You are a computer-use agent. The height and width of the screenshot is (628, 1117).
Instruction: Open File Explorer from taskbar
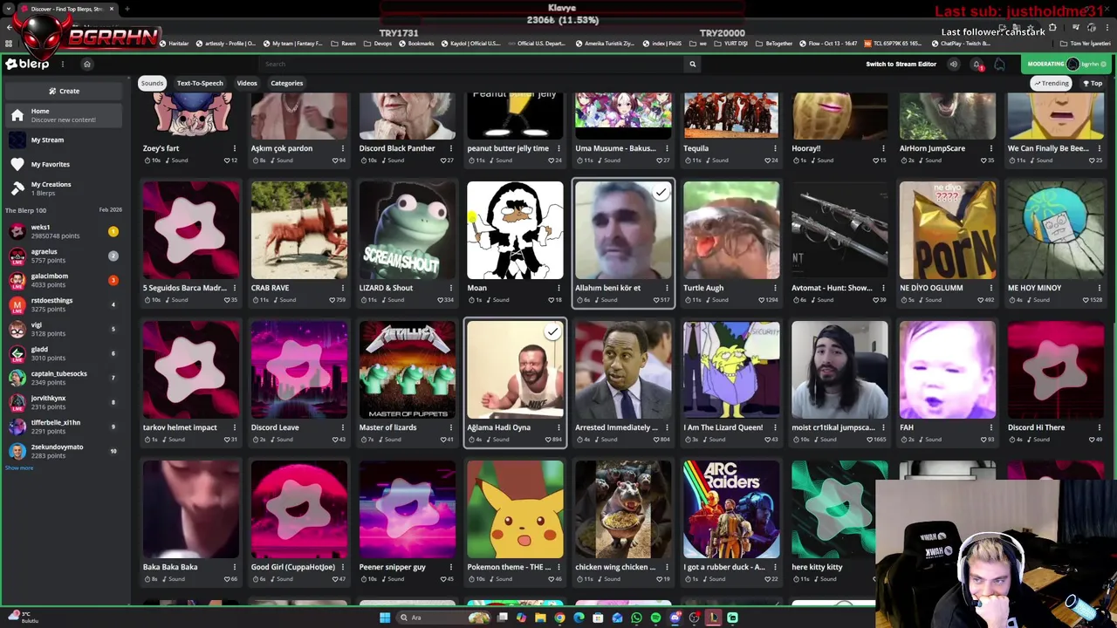click(x=540, y=618)
